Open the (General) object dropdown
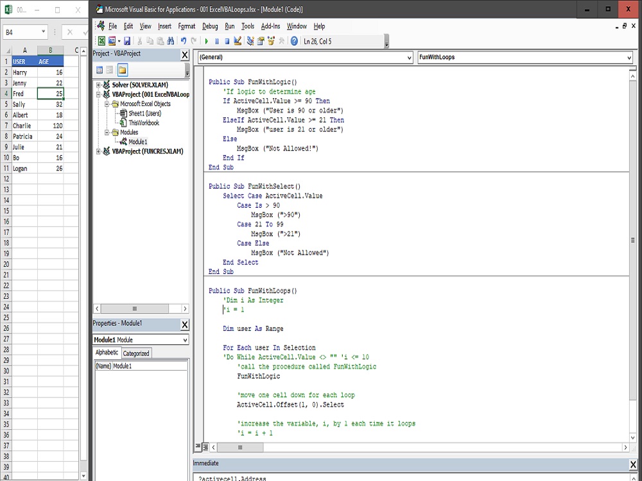642x481 pixels. (x=409, y=57)
